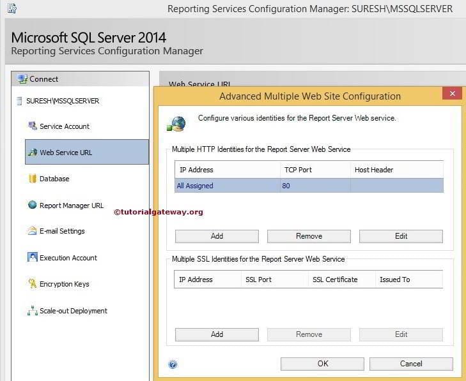Click the SSL Port column header
The height and width of the screenshot is (381, 466).
tap(275, 280)
